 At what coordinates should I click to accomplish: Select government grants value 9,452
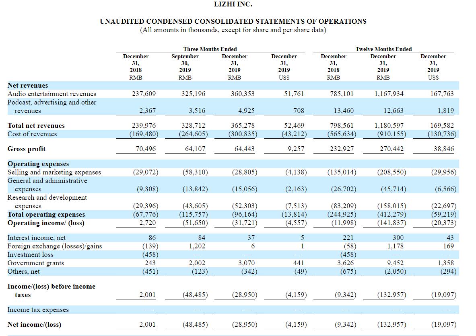(x=395, y=263)
